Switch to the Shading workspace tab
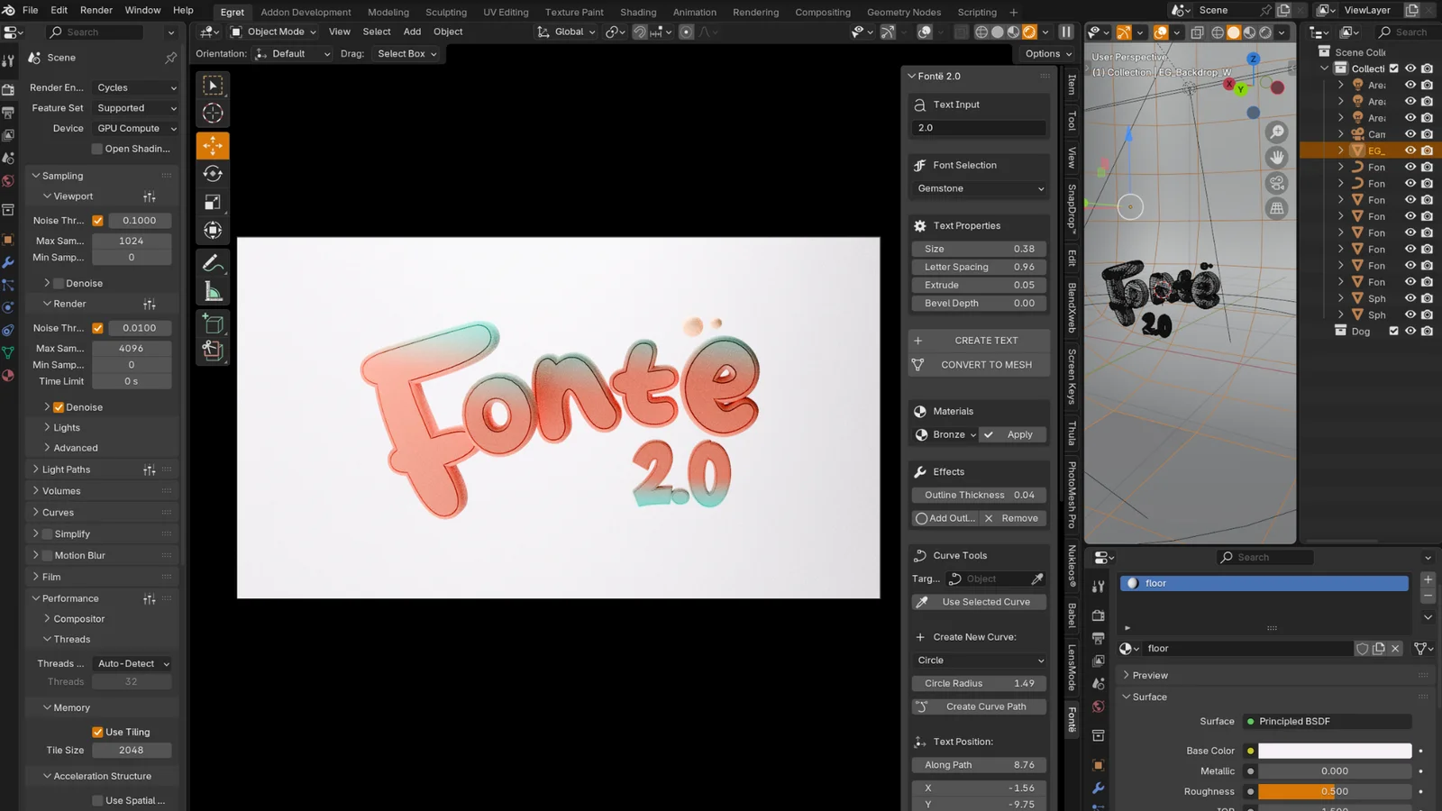This screenshot has height=811, width=1442. point(638,12)
